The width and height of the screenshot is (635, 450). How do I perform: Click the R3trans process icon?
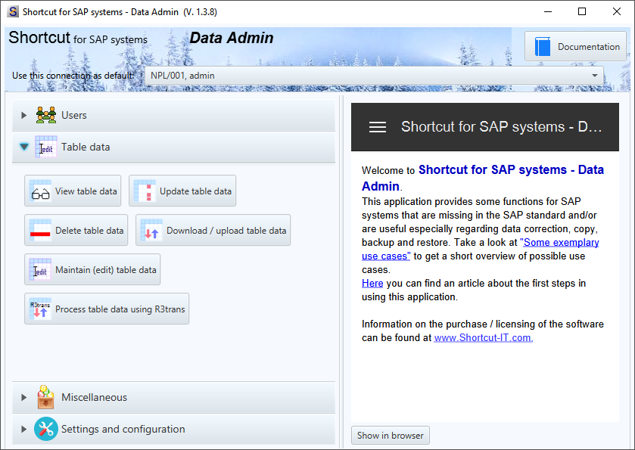41,309
